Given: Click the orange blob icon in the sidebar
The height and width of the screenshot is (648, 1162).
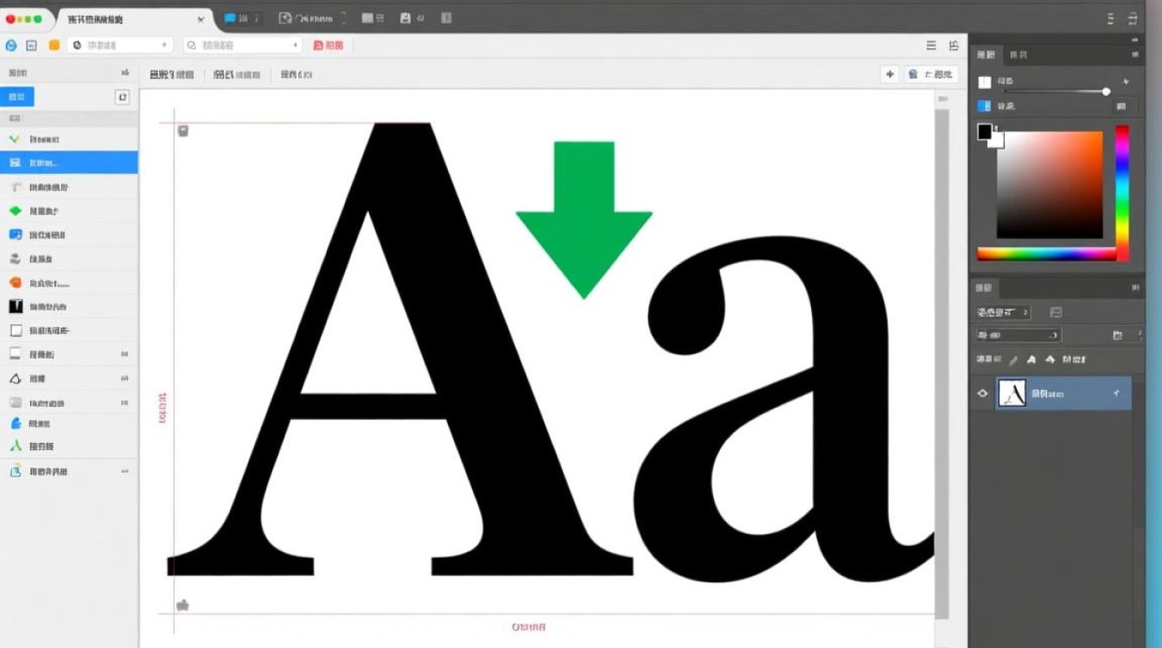Looking at the screenshot, I should click(x=15, y=283).
